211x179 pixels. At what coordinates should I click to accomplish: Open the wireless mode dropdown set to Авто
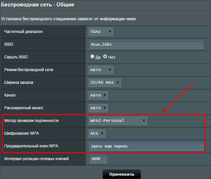tap(101, 70)
